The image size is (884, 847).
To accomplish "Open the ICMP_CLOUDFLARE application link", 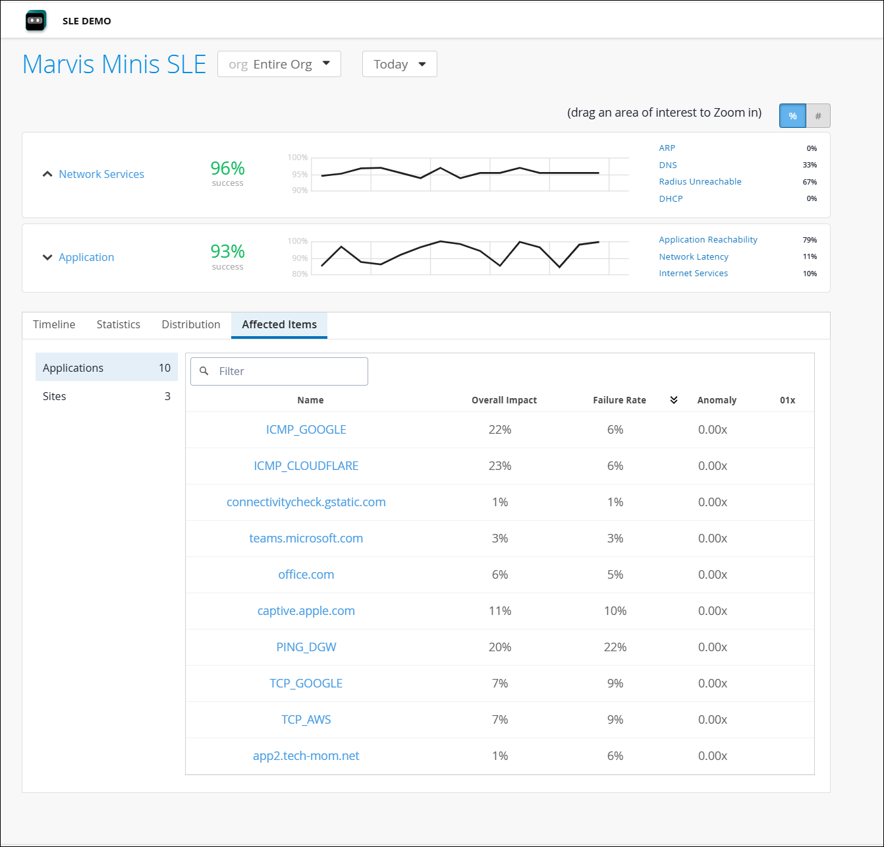I will click(x=306, y=466).
